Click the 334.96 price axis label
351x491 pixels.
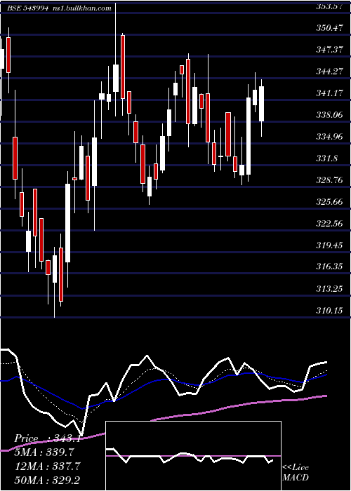(329, 137)
